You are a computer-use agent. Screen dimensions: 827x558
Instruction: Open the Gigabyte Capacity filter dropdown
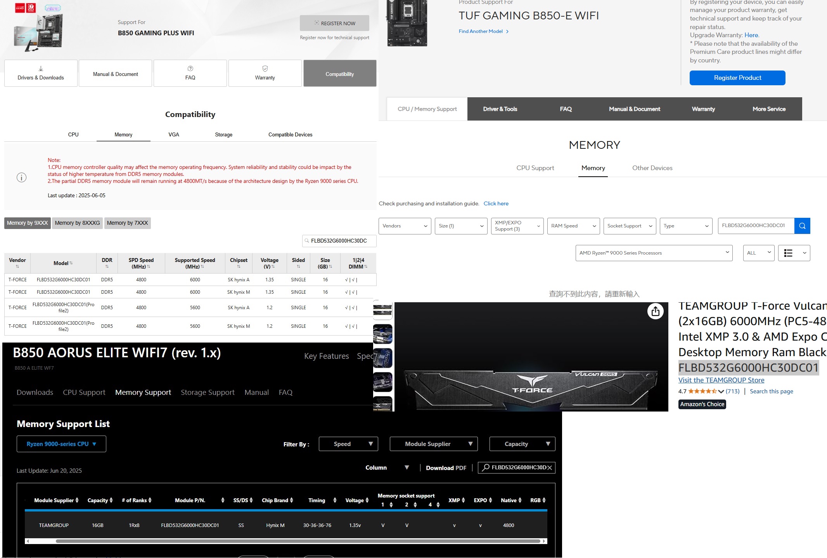pyautogui.click(x=522, y=444)
